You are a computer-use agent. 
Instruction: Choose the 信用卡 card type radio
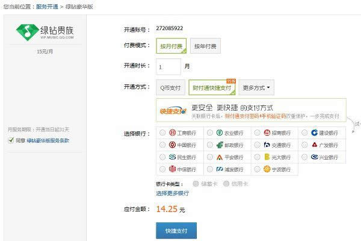coord(227,183)
